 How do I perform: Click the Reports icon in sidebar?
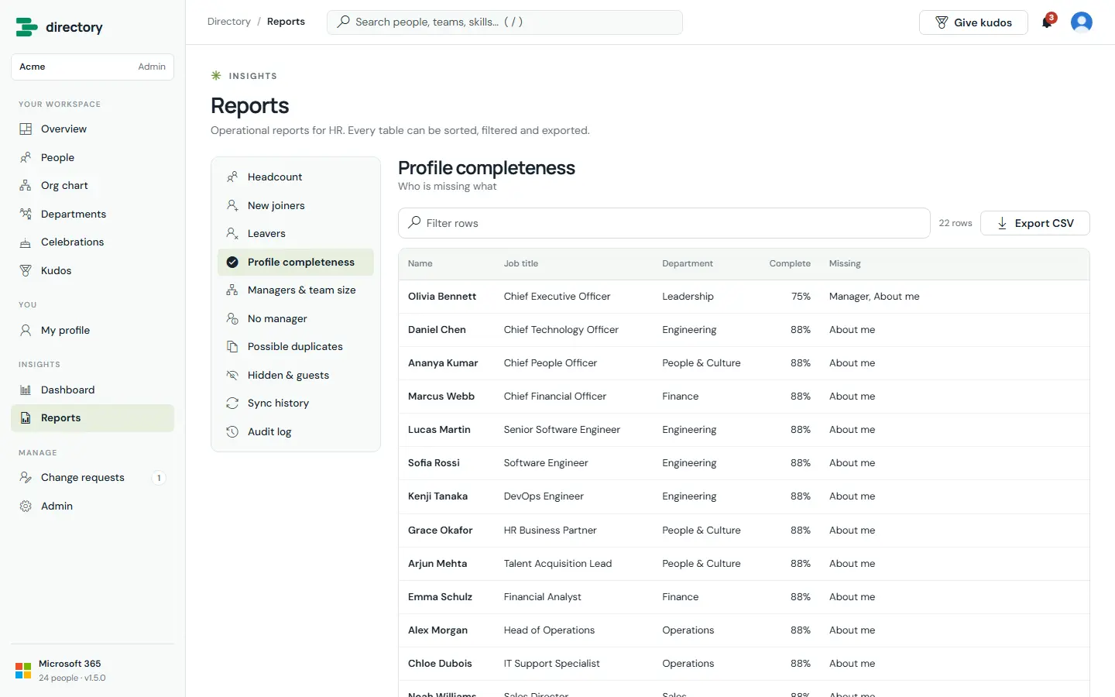(26, 418)
